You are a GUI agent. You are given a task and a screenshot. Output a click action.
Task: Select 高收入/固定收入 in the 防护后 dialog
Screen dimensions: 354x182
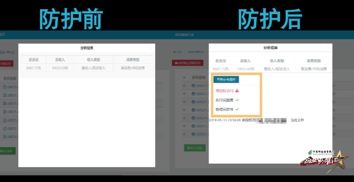click(277, 69)
